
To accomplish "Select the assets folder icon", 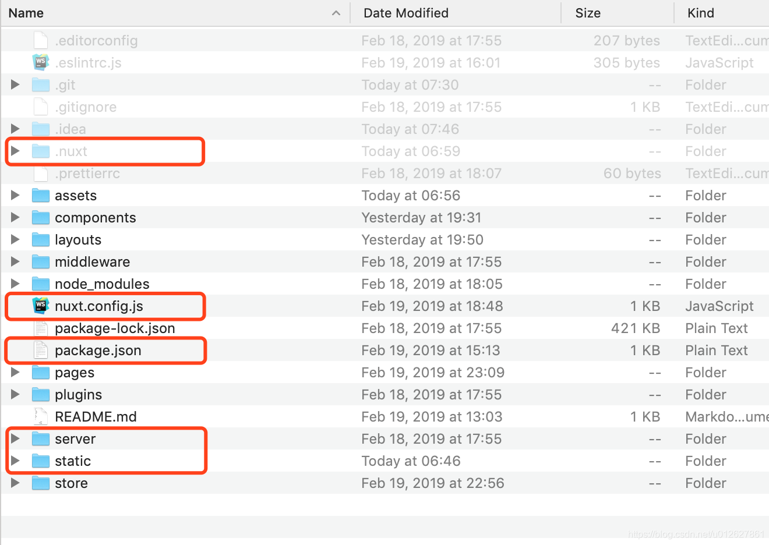I will coord(40,196).
